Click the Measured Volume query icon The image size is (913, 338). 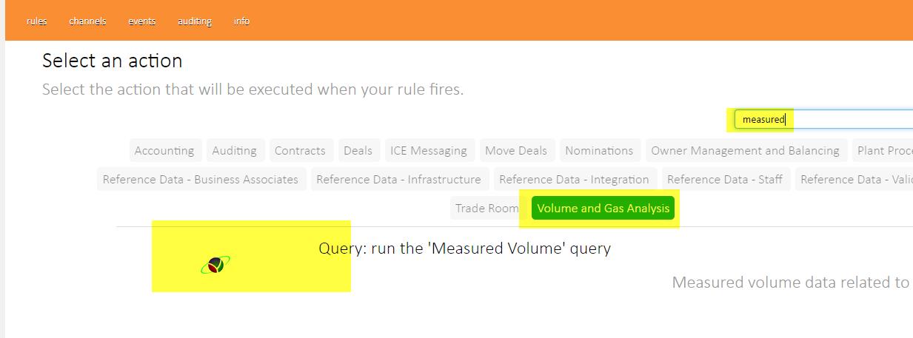pos(215,264)
